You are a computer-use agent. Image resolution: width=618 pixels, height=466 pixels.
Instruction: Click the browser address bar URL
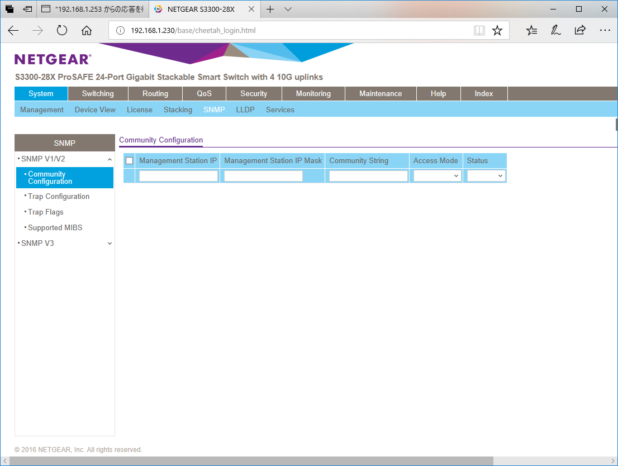(193, 30)
